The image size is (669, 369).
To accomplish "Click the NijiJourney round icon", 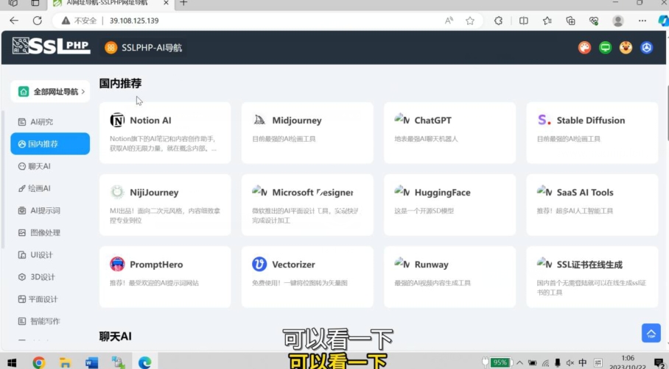I will 117,193.
